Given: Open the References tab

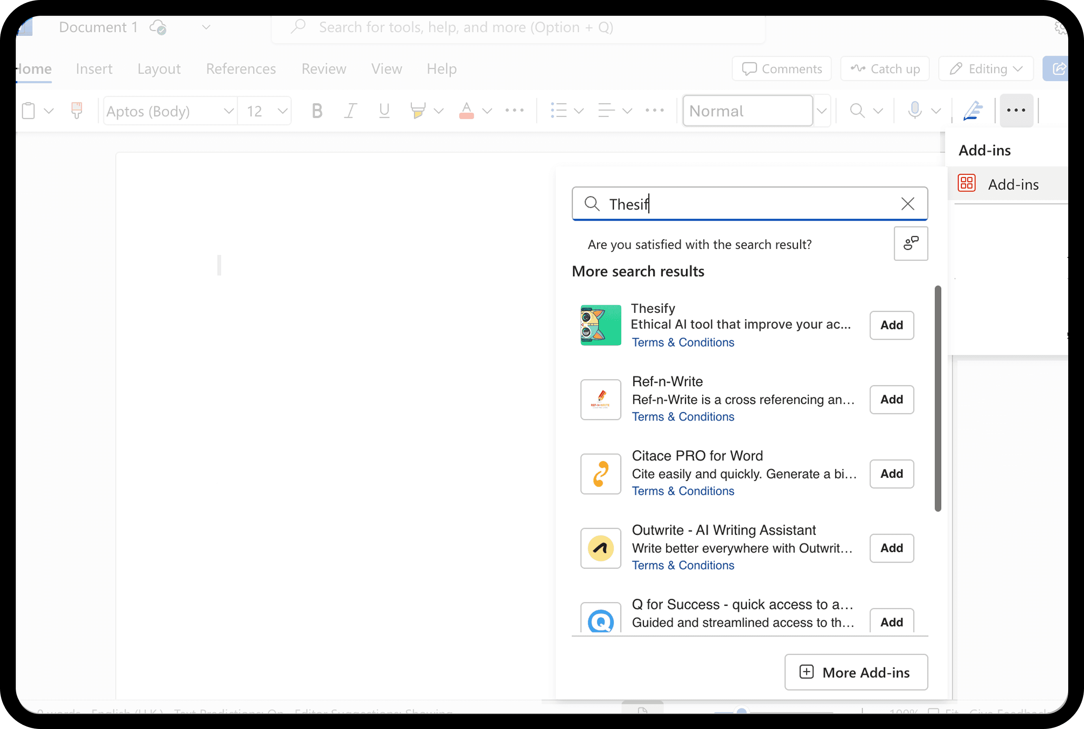Looking at the screenshot, I should [241, 69].
